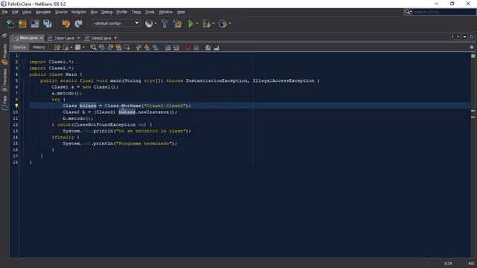The width and height of the screenshot is (477, 268).
Task: Run the project with green play icon
Action: click(x=191, y=24)
